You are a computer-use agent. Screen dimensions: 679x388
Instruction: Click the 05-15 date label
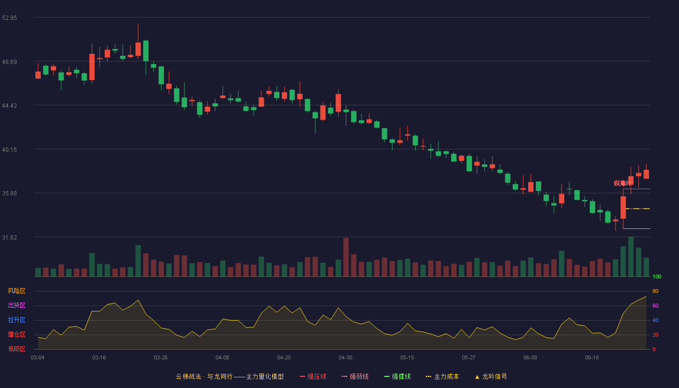(407, 357)
